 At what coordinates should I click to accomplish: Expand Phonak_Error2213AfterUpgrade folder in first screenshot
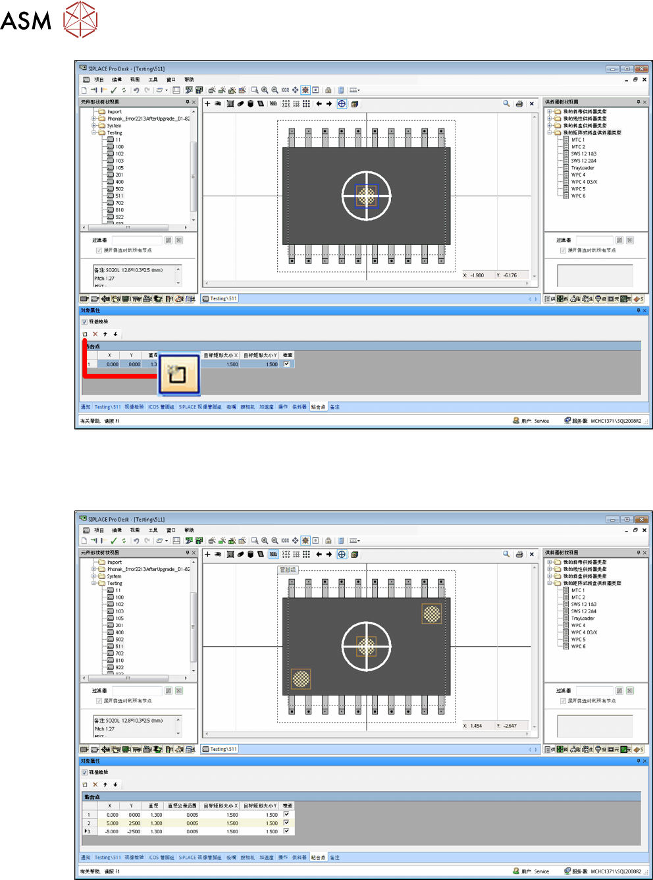[x=94, y=119]
